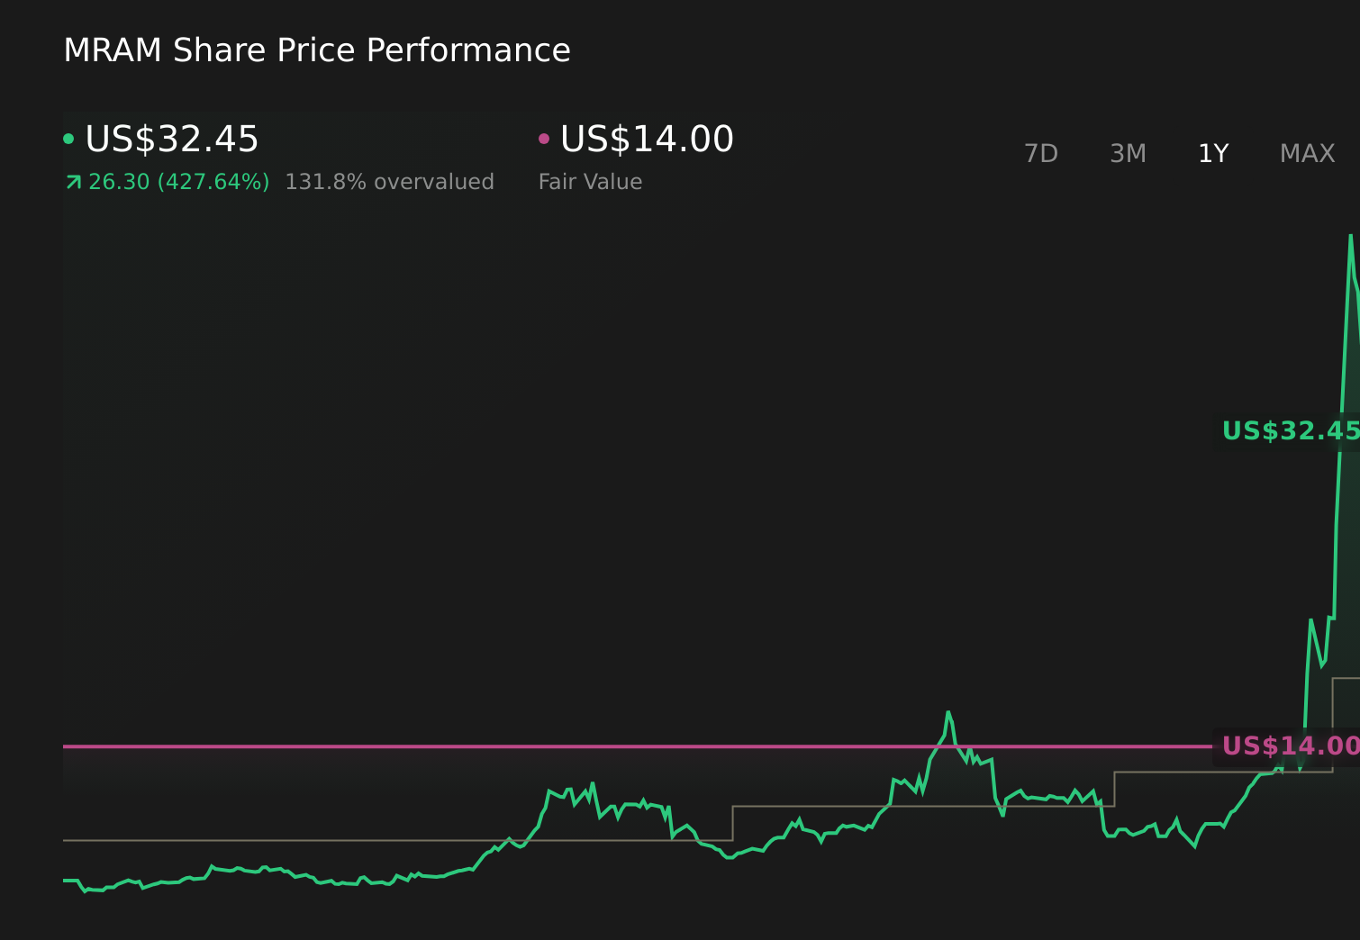
Task: Choose the 1Y time range
Action: pos(1213,154)
